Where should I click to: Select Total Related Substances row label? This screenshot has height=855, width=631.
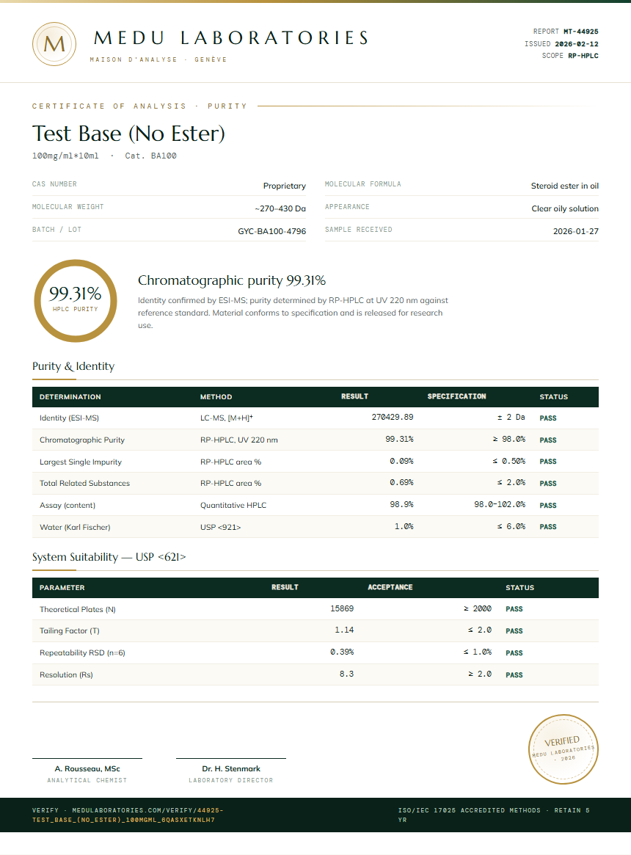tap(84, 483)
